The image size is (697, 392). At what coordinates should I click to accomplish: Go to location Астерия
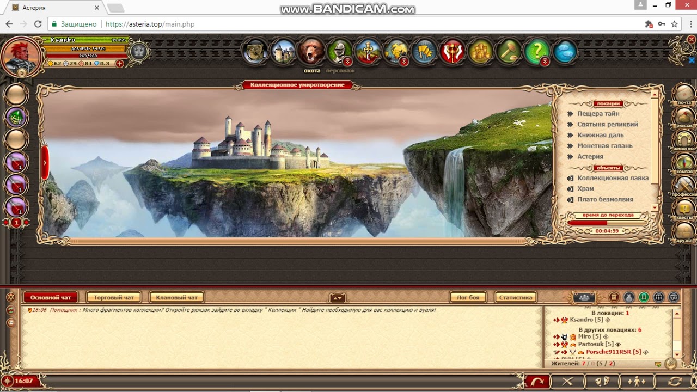(590, 156)
